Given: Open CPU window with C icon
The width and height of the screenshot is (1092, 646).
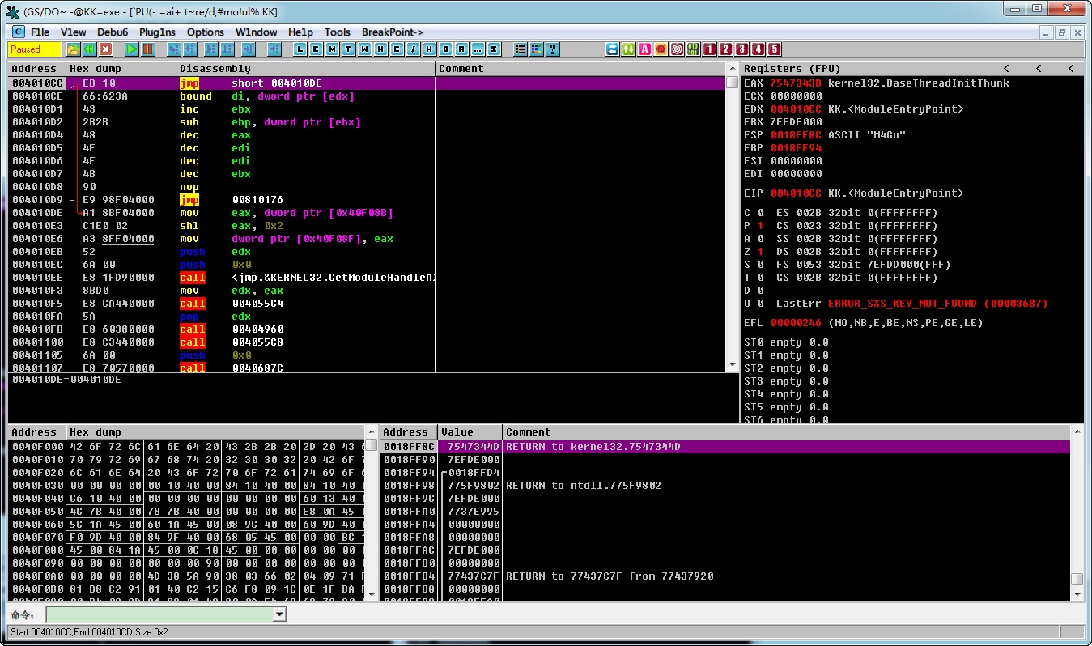Looking at the screenshot, I should pyautogui.click(x=397, y=49).
